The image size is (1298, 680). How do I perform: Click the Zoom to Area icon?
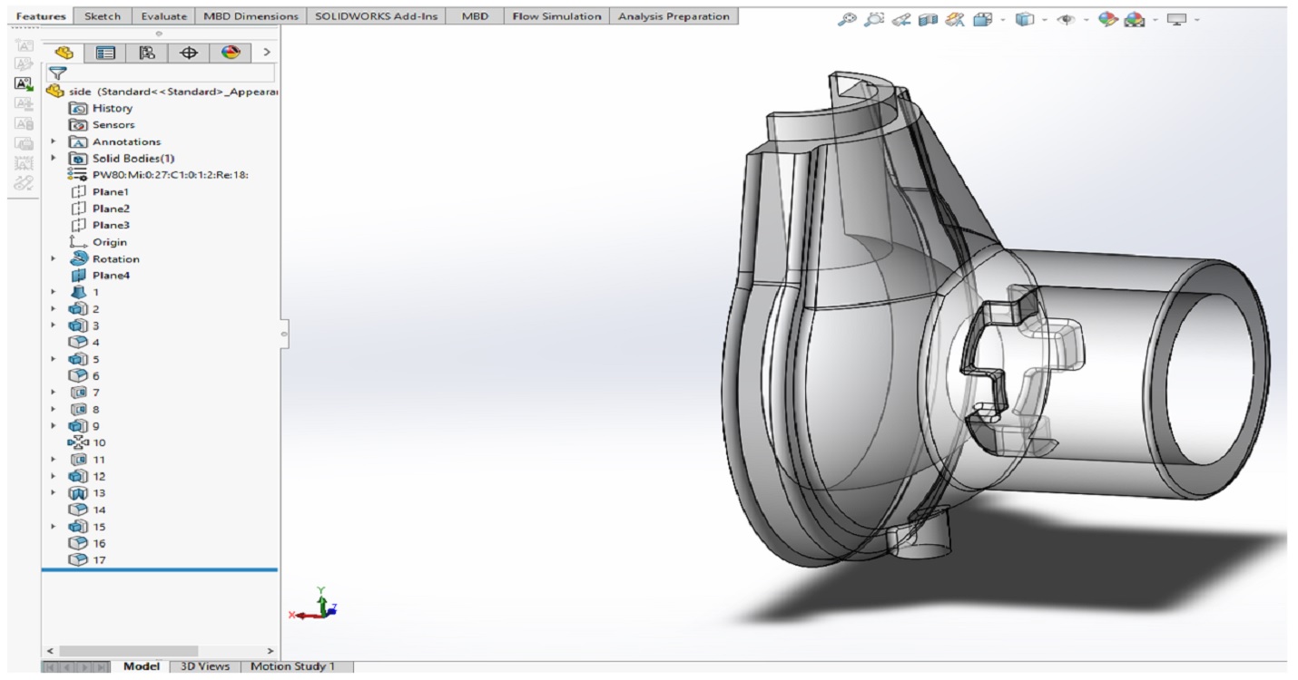pos(874,19)
